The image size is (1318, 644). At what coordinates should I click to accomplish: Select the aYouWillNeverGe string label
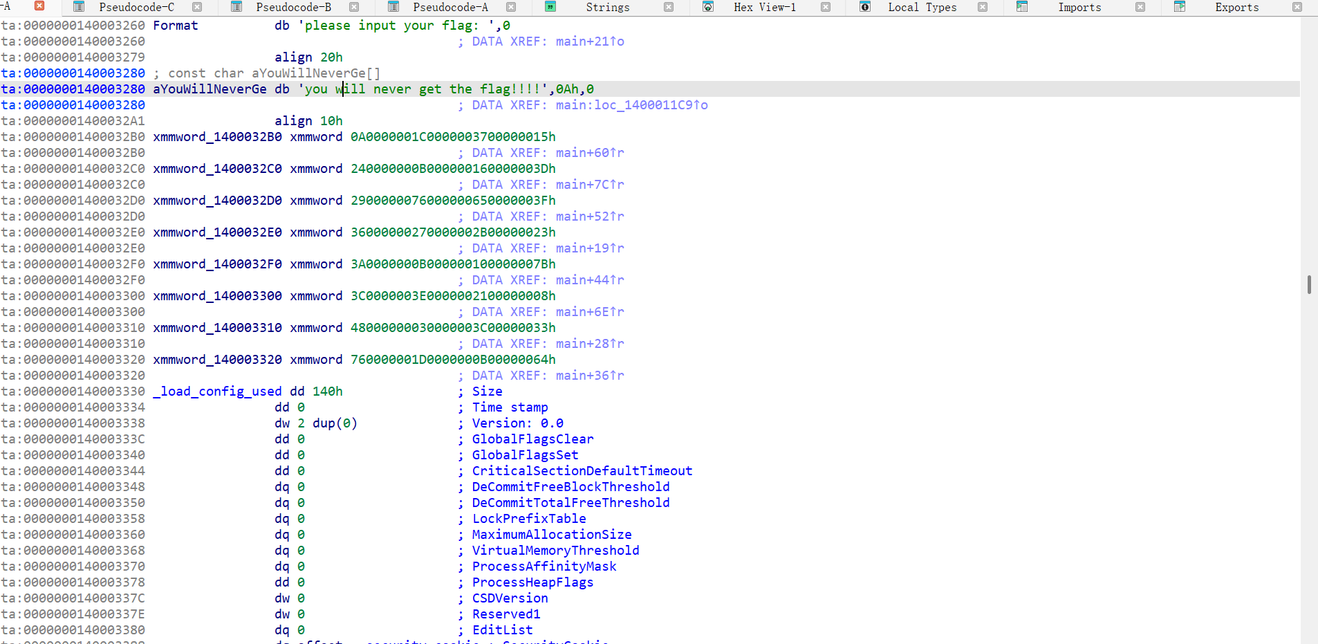[210, 89]
